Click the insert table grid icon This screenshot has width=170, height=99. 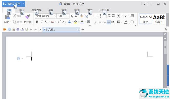point(132,16)
